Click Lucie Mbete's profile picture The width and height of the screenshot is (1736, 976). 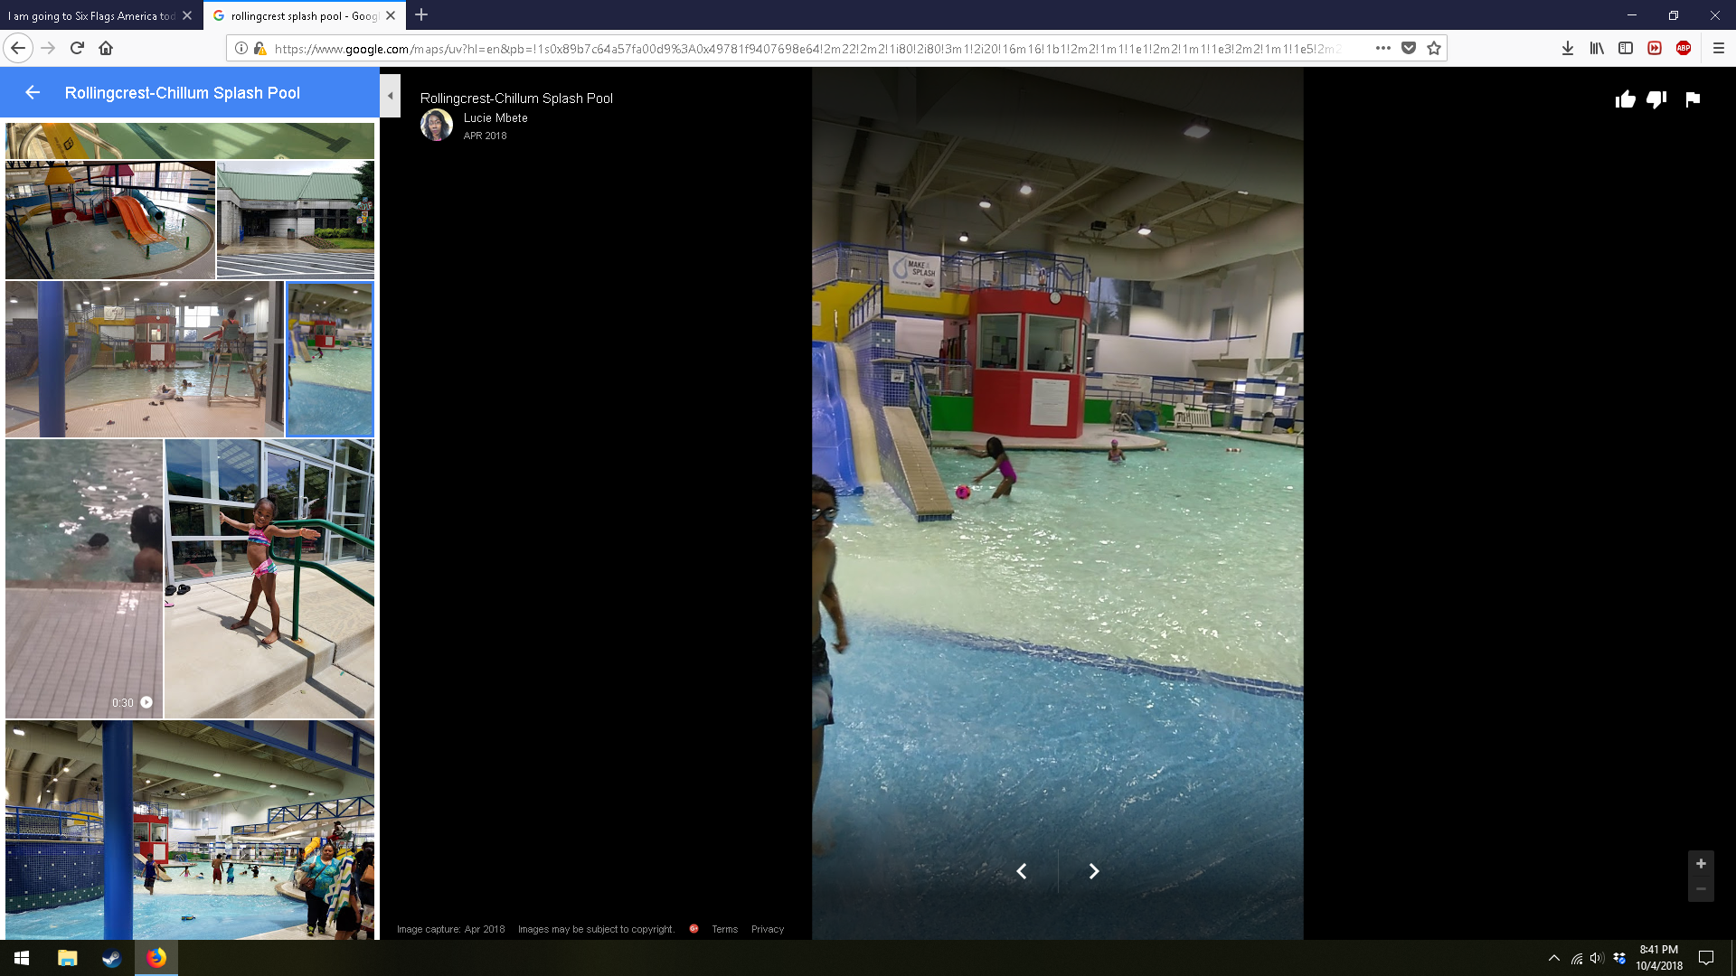(436, 125)
